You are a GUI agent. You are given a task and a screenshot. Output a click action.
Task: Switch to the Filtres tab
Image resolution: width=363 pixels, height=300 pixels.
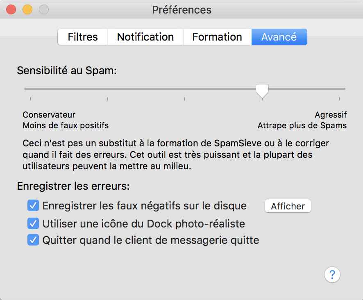click(83, 37)
